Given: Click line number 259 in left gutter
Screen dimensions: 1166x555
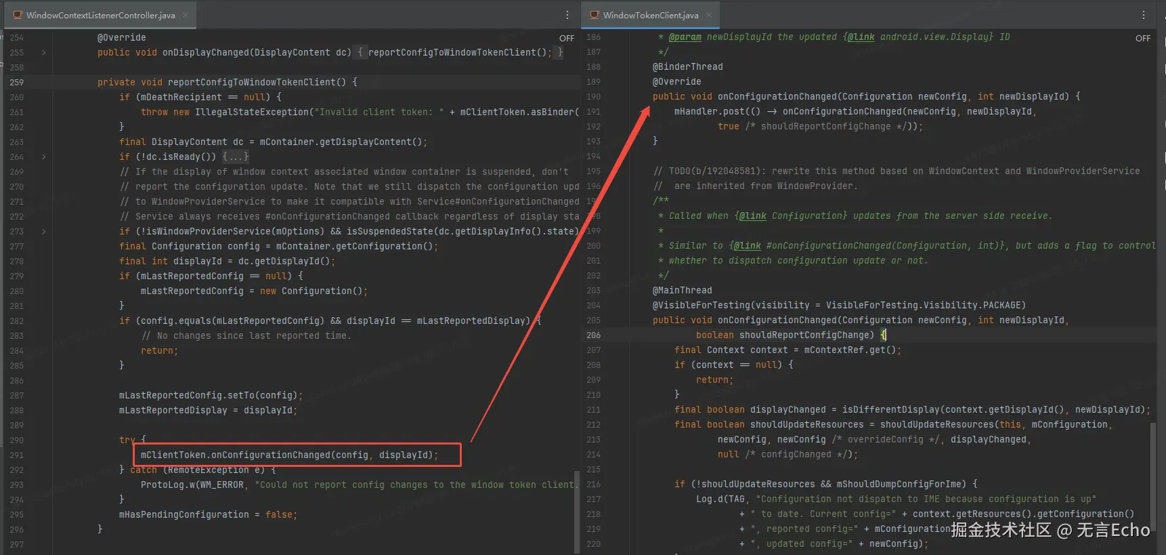Looking at the screenshot, I should click(17, 82).
